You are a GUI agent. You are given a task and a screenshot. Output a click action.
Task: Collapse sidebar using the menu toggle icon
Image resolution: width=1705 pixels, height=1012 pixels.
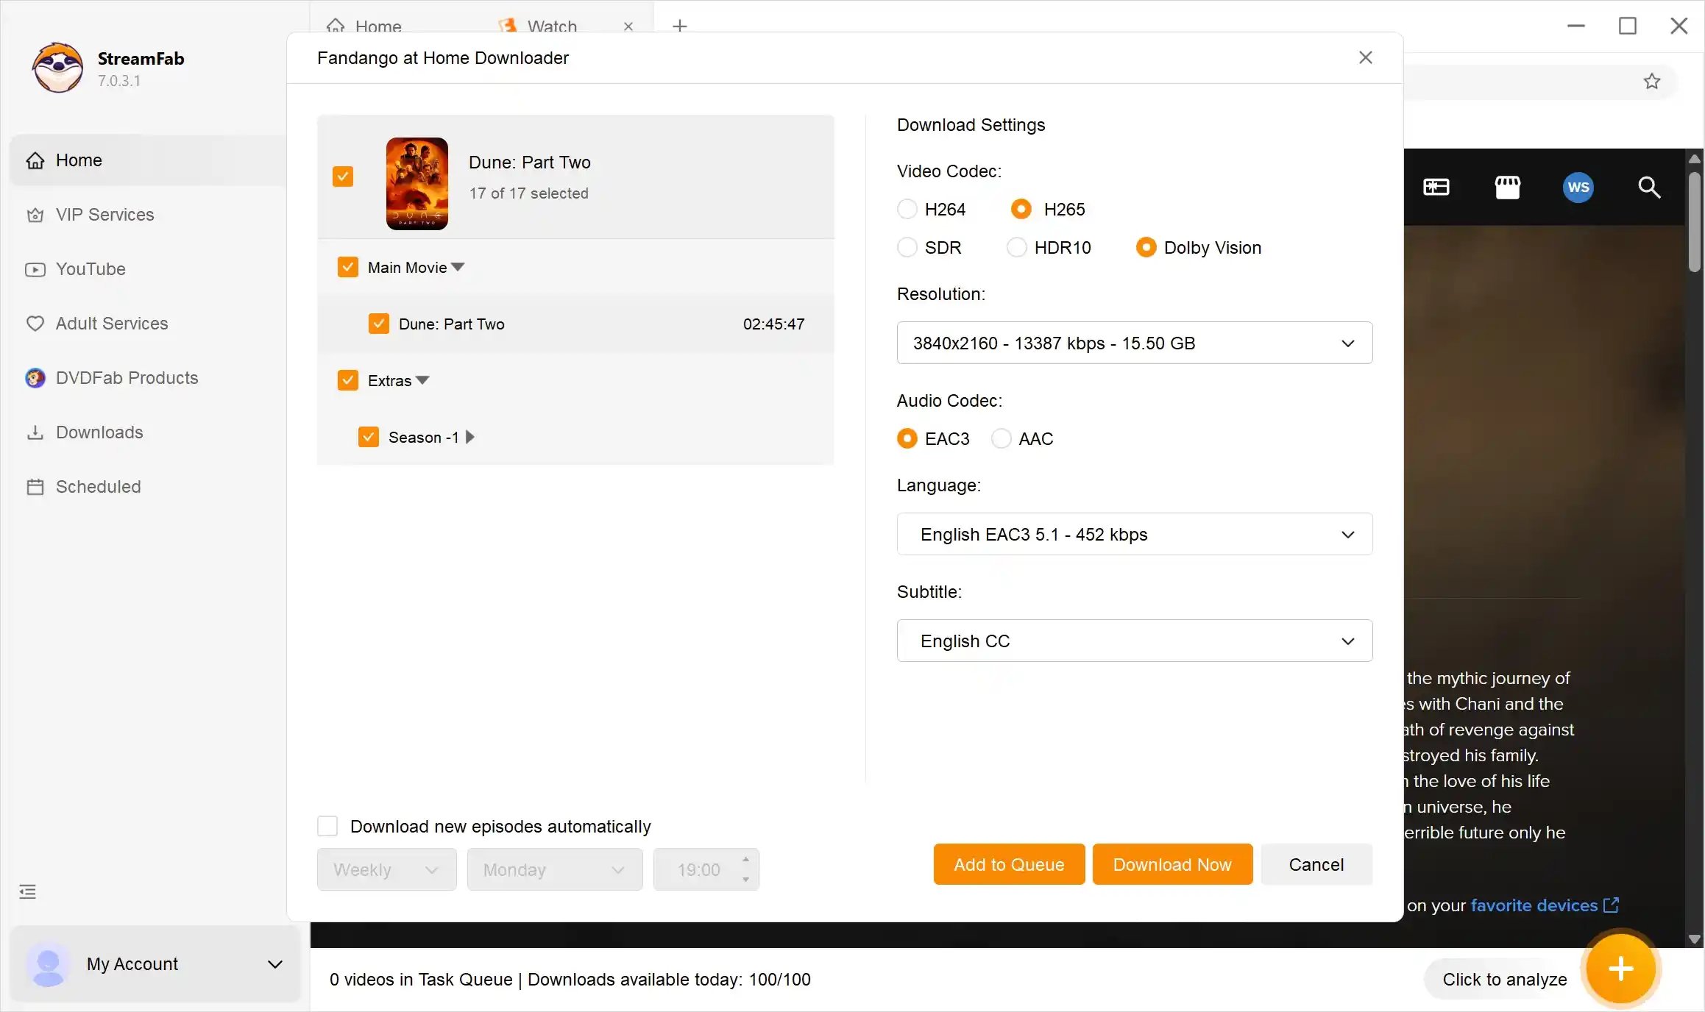click(27, 892)
